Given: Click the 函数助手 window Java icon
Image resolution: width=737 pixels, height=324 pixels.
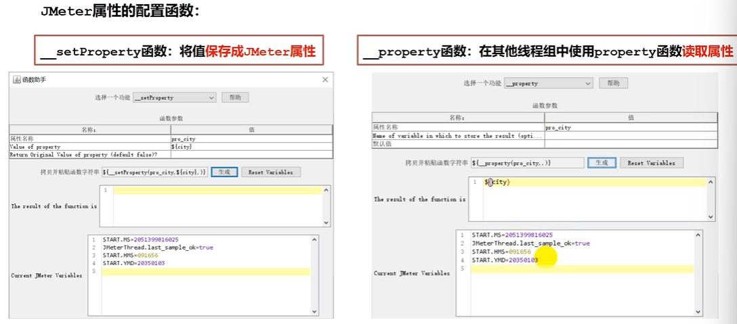Looking at the screenshot, I should [x=16, y=80].
